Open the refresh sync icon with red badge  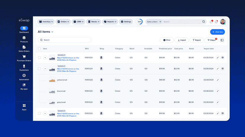(211, 22)
